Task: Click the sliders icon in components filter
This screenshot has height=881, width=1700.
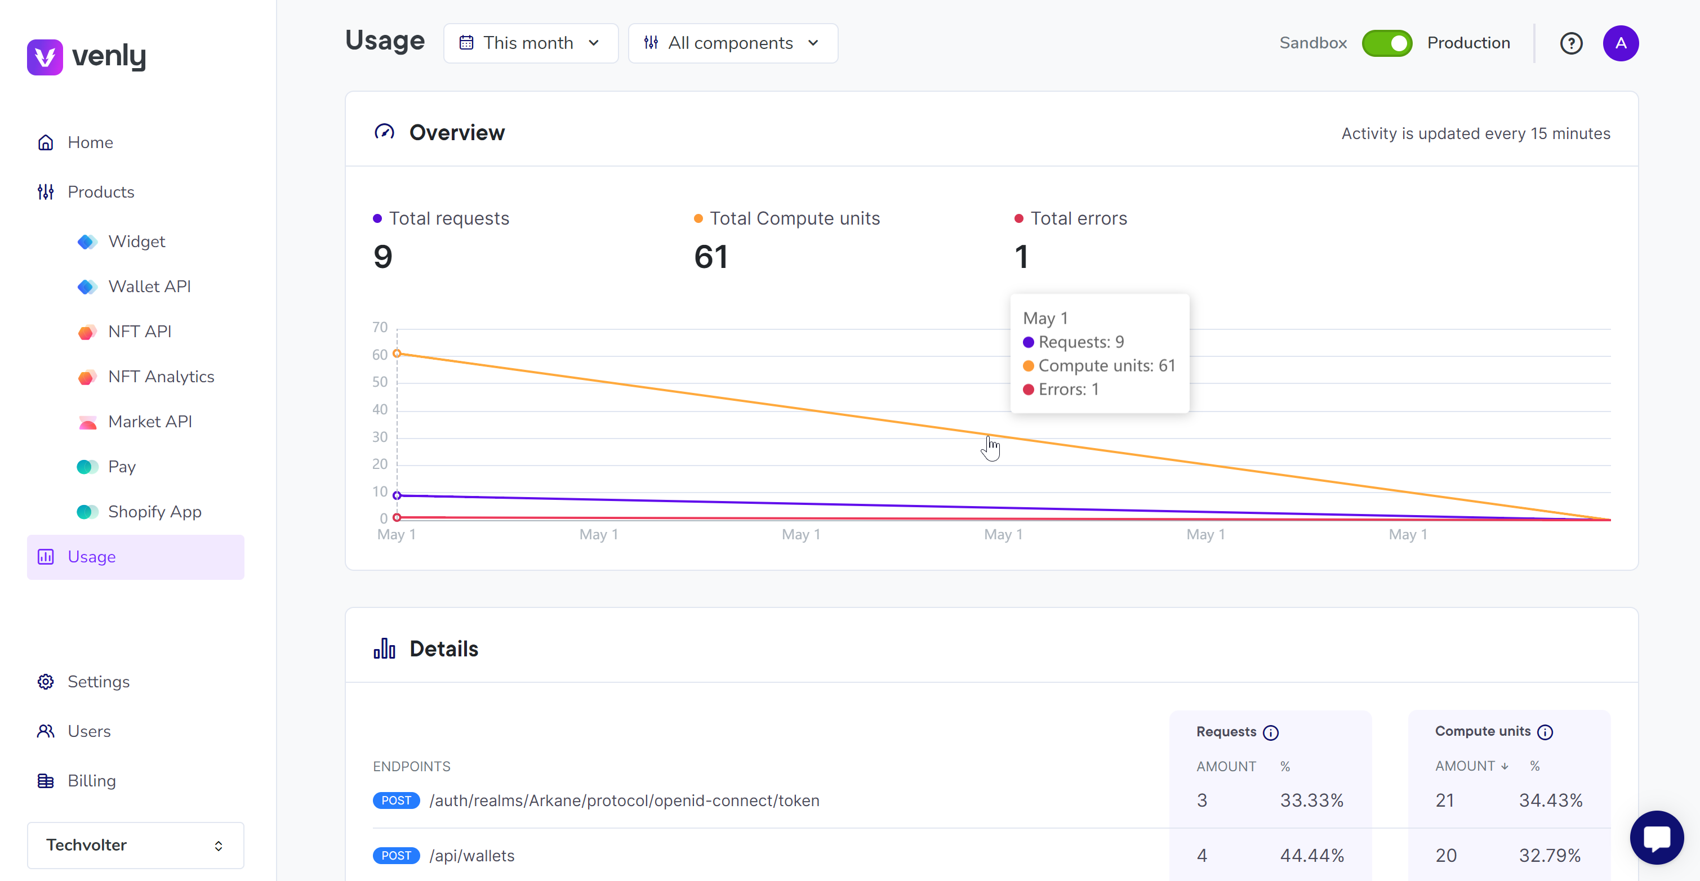Action: click(651, 43)
